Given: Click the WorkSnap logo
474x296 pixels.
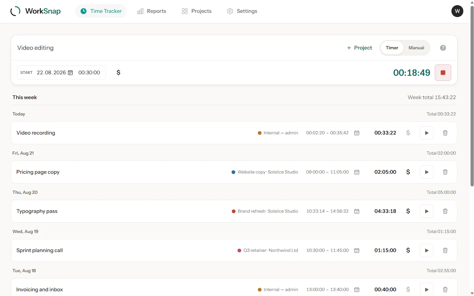Looking at the screenshot, I should (36, 11).
